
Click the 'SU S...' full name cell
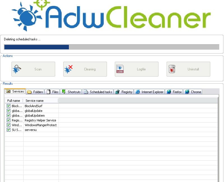pos(17,130)
